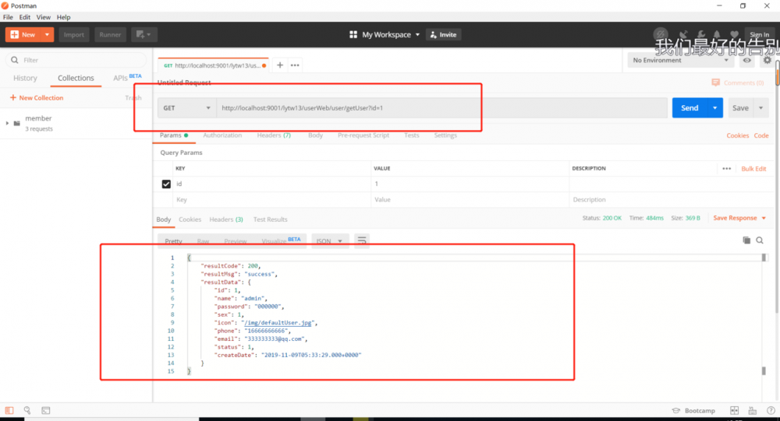
Task: Switch response view to Raw
Action: 203,240
